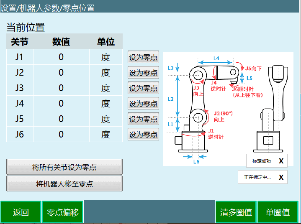This screenshot has width=301, height=224.
Task: Click the 单圈值 button
Action: pos(278,212)
